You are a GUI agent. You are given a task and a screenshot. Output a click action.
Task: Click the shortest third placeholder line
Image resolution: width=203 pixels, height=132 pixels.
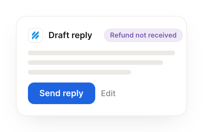(x=80, y=72)
